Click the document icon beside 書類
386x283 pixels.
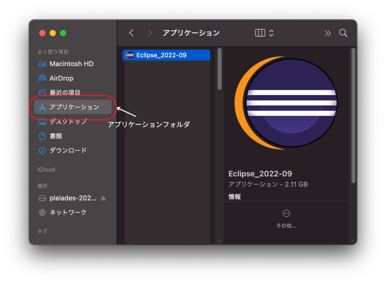click(42, 136)
